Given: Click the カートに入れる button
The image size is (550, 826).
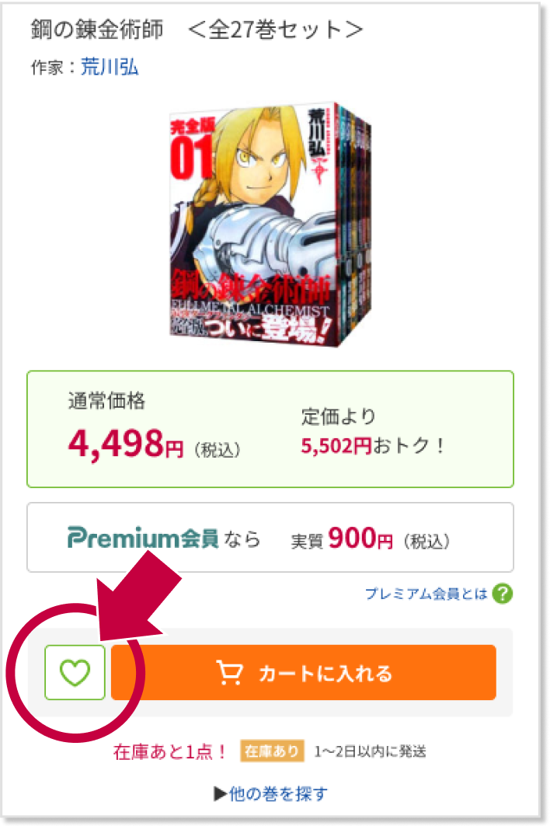Looking at the screenshot, I should pos(304,672).
